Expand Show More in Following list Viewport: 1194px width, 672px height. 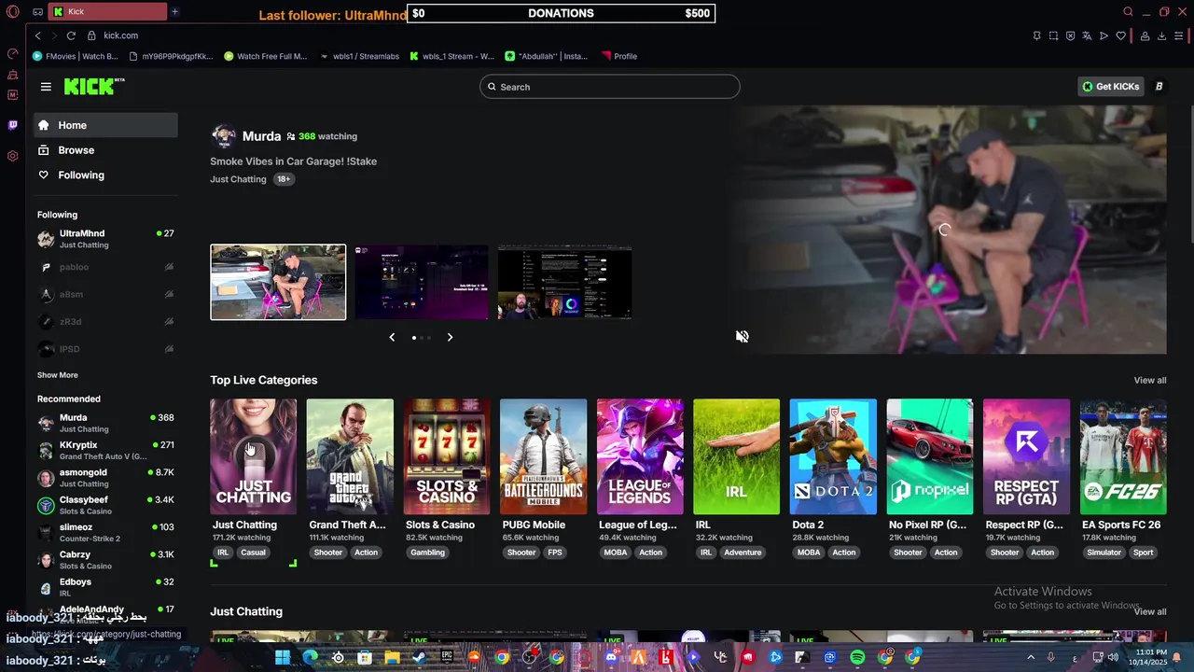[x=58, y=375]
